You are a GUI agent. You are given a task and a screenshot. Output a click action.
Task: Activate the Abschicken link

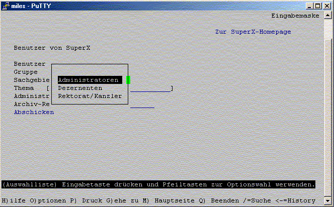(34, 112)
